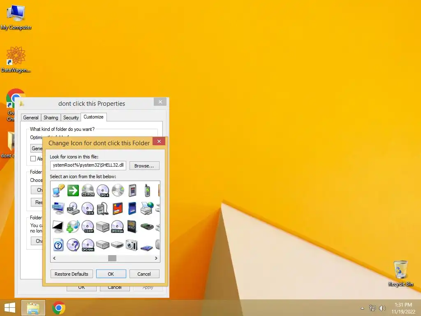Select the DataWagon desktop shortcut

pos(16,59)
